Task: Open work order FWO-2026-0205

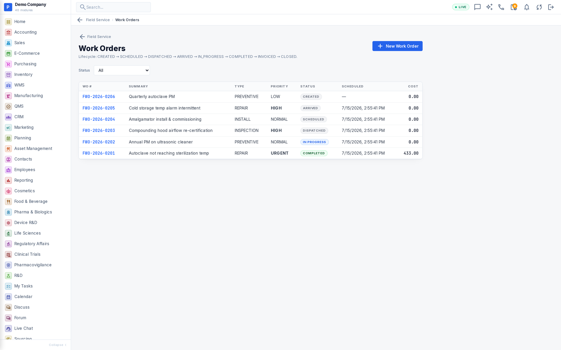Action: (x=98, y=108)
